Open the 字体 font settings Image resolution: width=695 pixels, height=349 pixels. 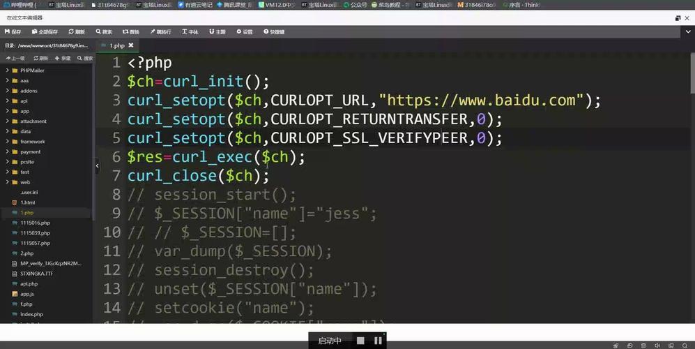190,31
